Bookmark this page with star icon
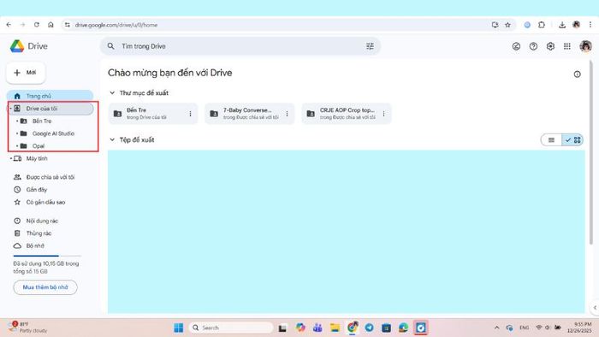Screen dimensions: 599x337 (507, 25)
